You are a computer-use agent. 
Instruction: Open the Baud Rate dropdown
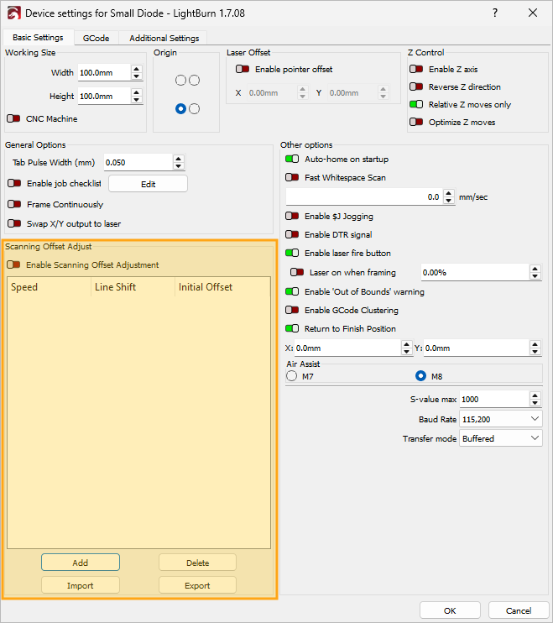click(501, 419)
